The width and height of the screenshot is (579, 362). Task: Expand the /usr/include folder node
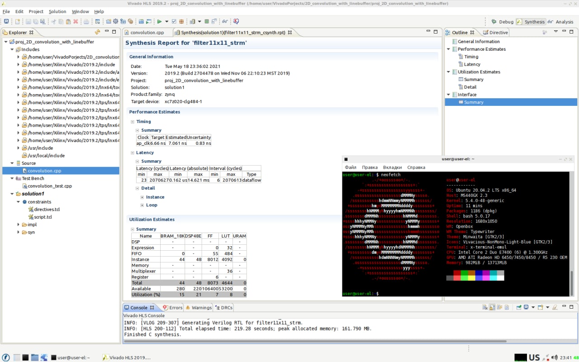coord(19,148)
